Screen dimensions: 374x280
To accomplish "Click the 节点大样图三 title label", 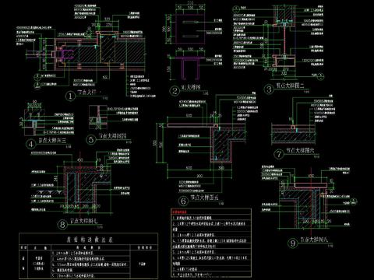I will pyautogui.click(x=52, y=141).
